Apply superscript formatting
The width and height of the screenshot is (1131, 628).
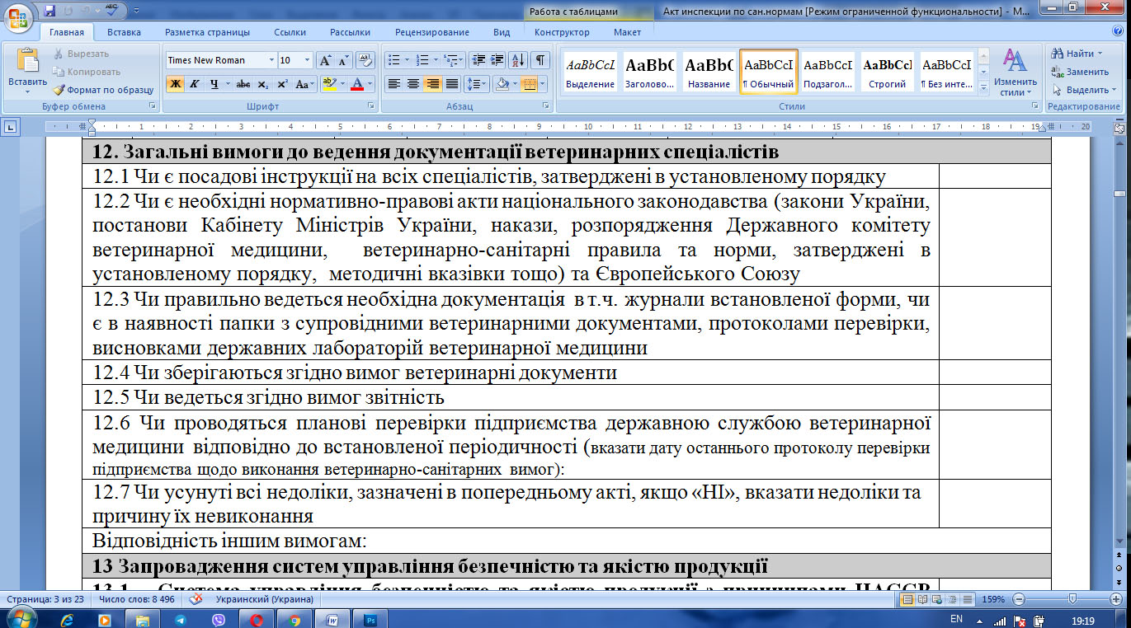coord(282,84)
